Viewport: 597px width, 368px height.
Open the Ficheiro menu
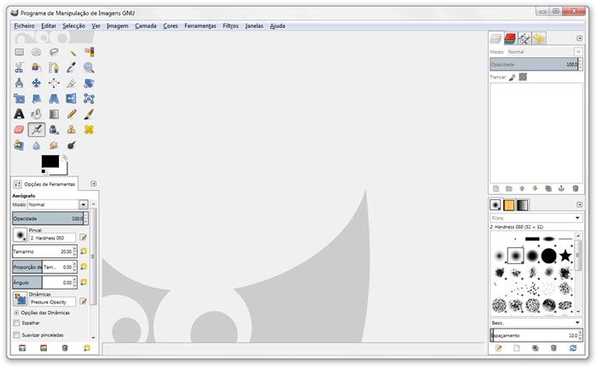click(x=24, y=26)
